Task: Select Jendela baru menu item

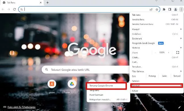Action: [x=156, y=20]
